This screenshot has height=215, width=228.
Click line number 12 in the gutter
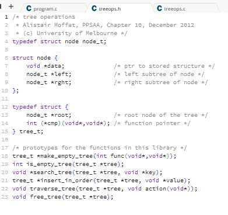coord(5,107)
